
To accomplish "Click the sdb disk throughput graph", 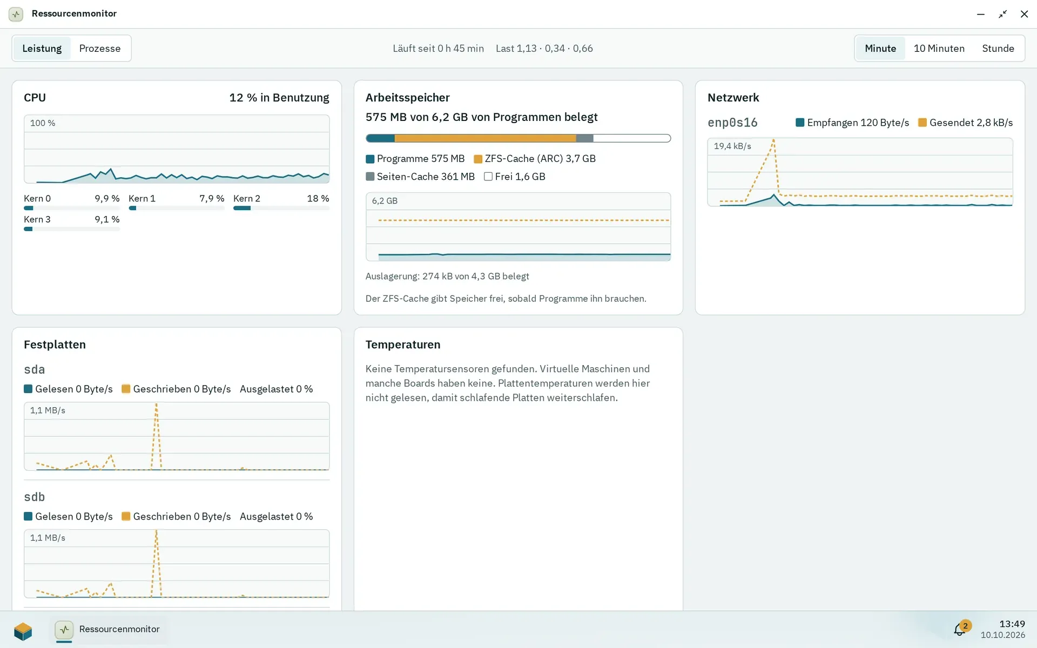I will click(177, 564).
